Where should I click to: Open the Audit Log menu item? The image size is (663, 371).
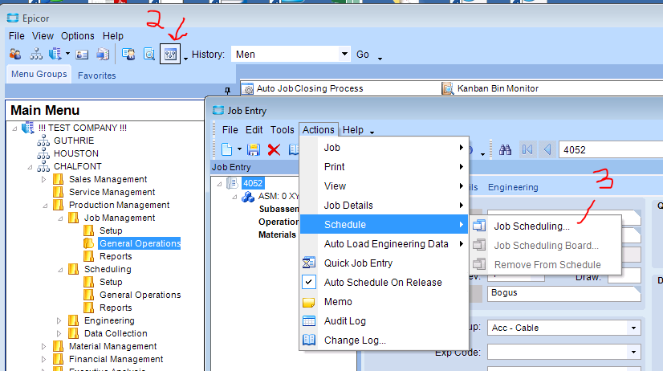pyautogui.click(x=384, y=321)
